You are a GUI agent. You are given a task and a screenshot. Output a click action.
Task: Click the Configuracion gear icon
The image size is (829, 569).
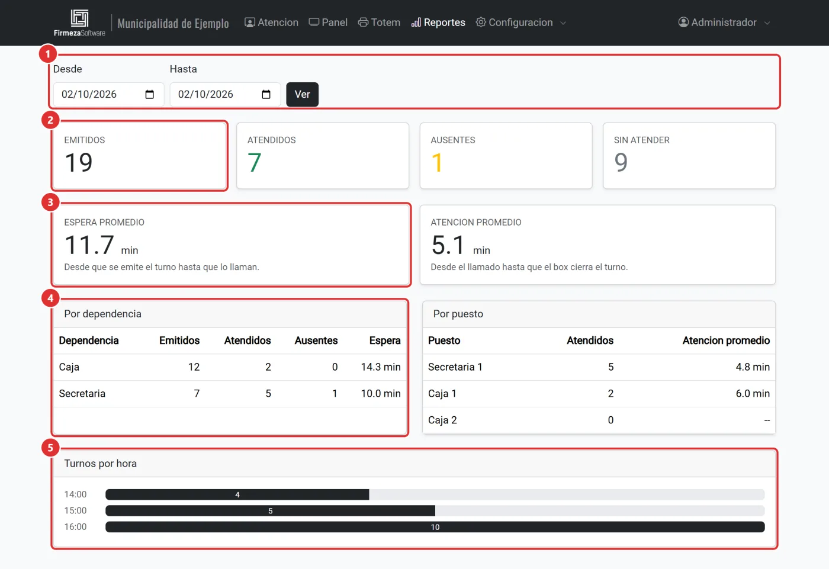click(481, 22)
